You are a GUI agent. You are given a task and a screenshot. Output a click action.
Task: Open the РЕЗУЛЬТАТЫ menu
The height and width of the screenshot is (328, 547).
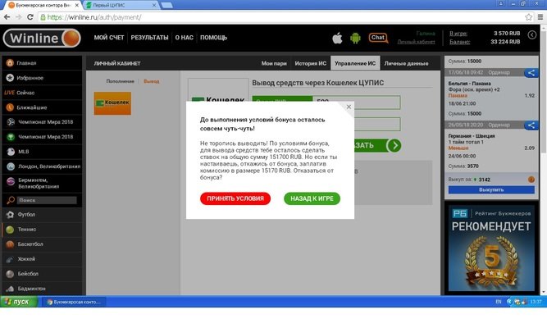coord(149,38)
